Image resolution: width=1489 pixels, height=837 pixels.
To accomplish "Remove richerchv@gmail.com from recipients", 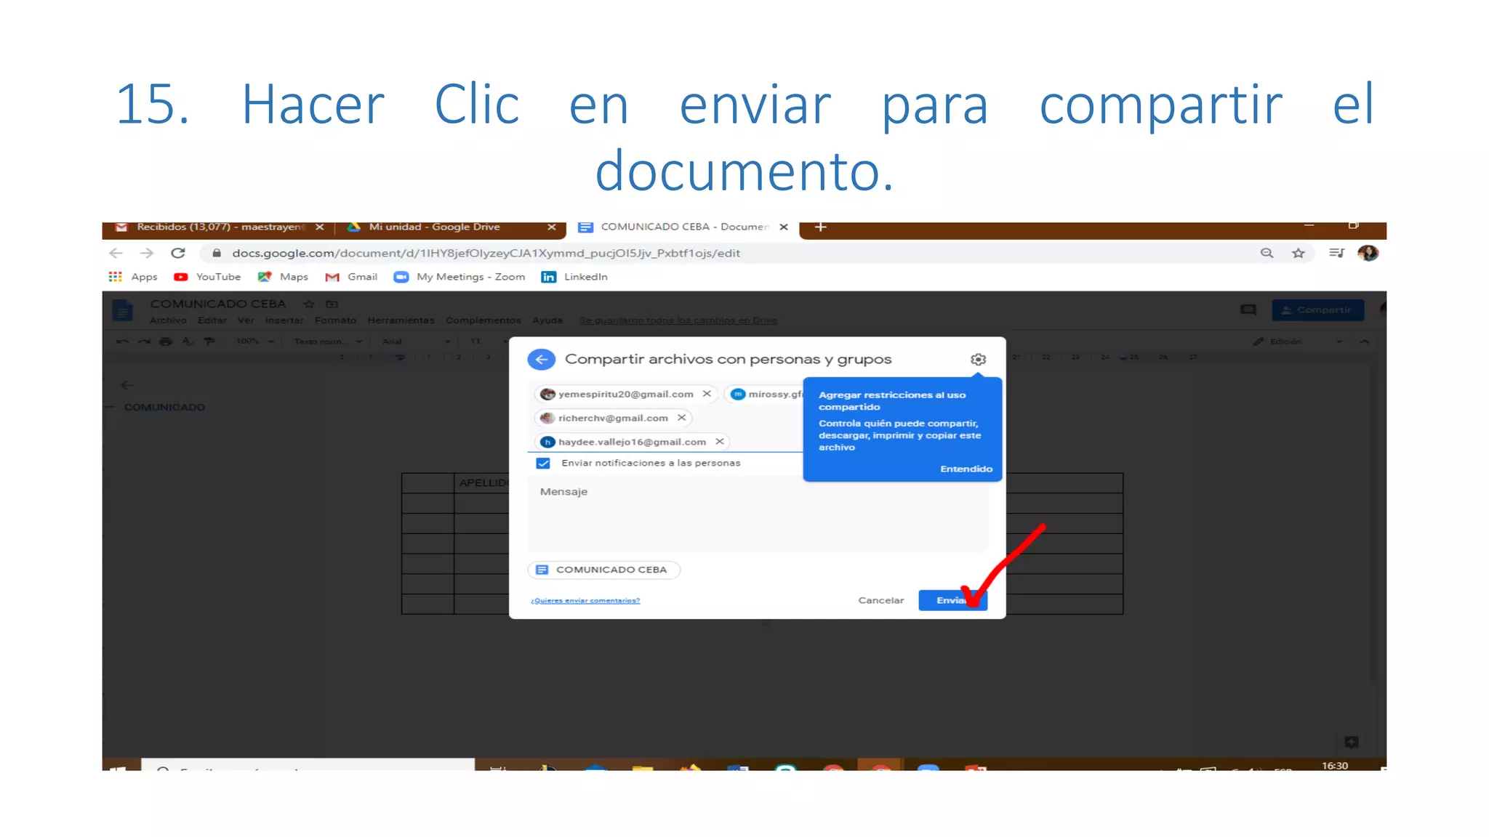I will click(x=681, y=418).
